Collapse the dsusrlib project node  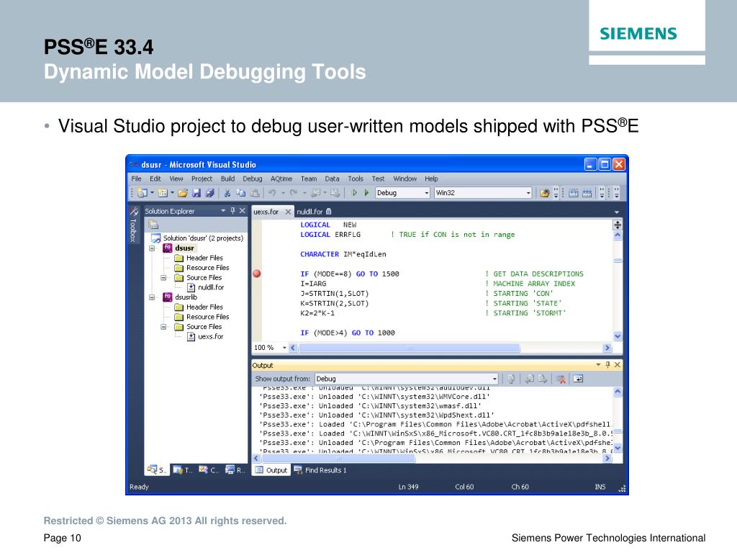(x=153, y=297)
